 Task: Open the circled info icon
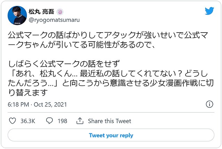click(x=209, y=104)
